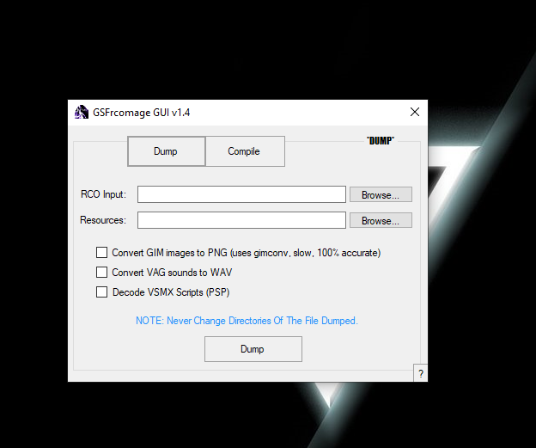Click the 'DUMP' group header label
Viewport: 536px width, 448px height.
pyautogui.click(x=381, y=141)
